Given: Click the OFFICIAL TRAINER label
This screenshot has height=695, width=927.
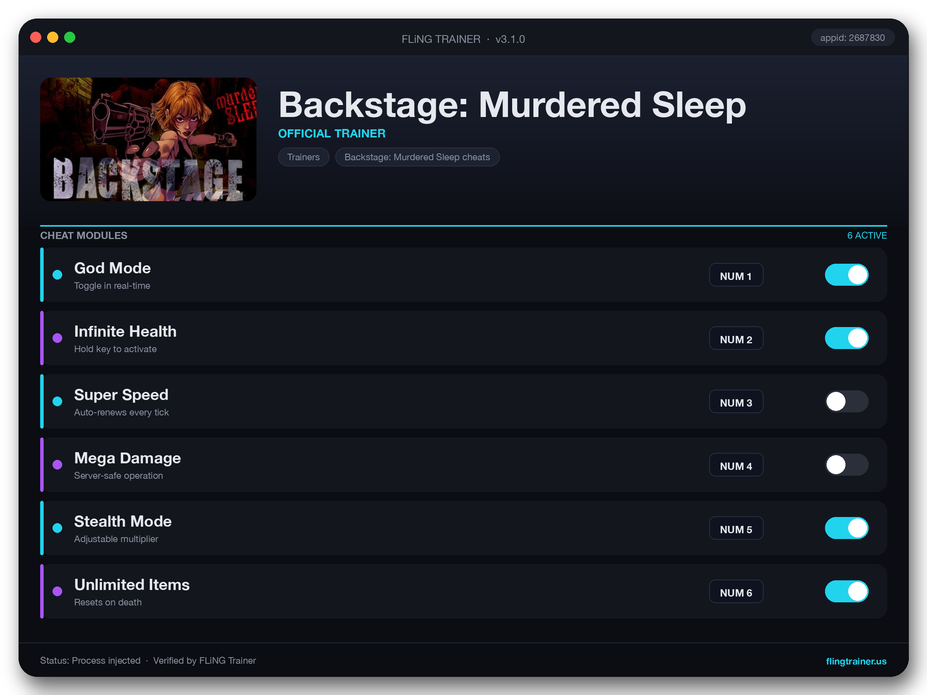Looking at the screenshot, I should (x=331, y=134).
